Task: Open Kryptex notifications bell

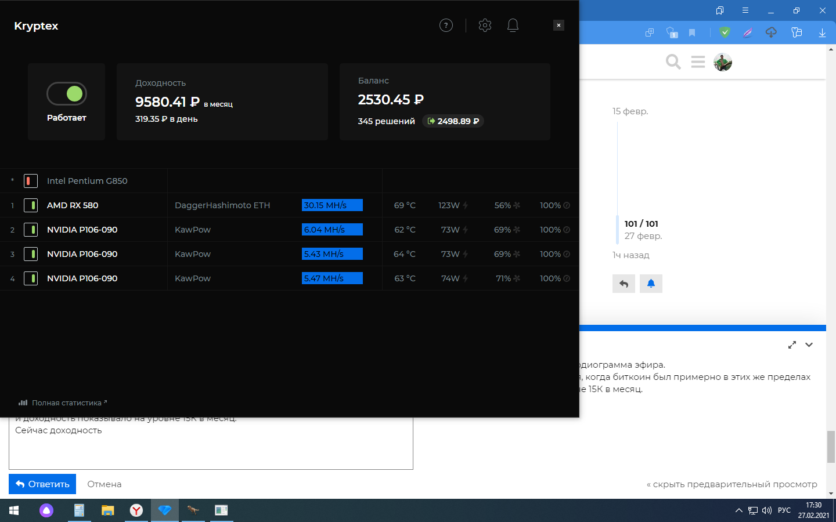Action: [x=513, y=26]
